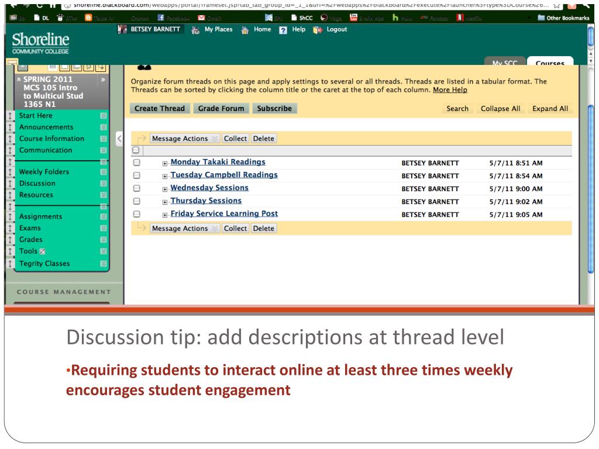Open Grades in course menu
This screenshot has height=449, width=599.
point(31,240)
